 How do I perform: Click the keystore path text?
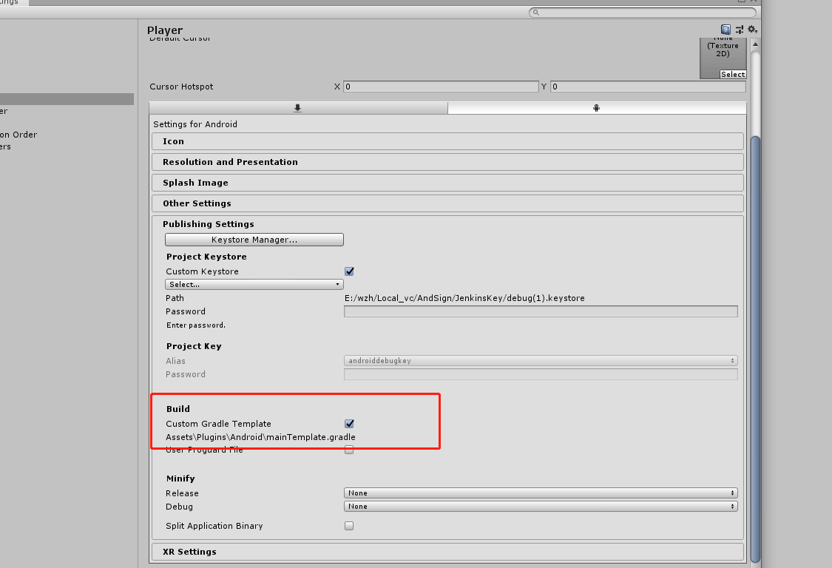point(464,298)
